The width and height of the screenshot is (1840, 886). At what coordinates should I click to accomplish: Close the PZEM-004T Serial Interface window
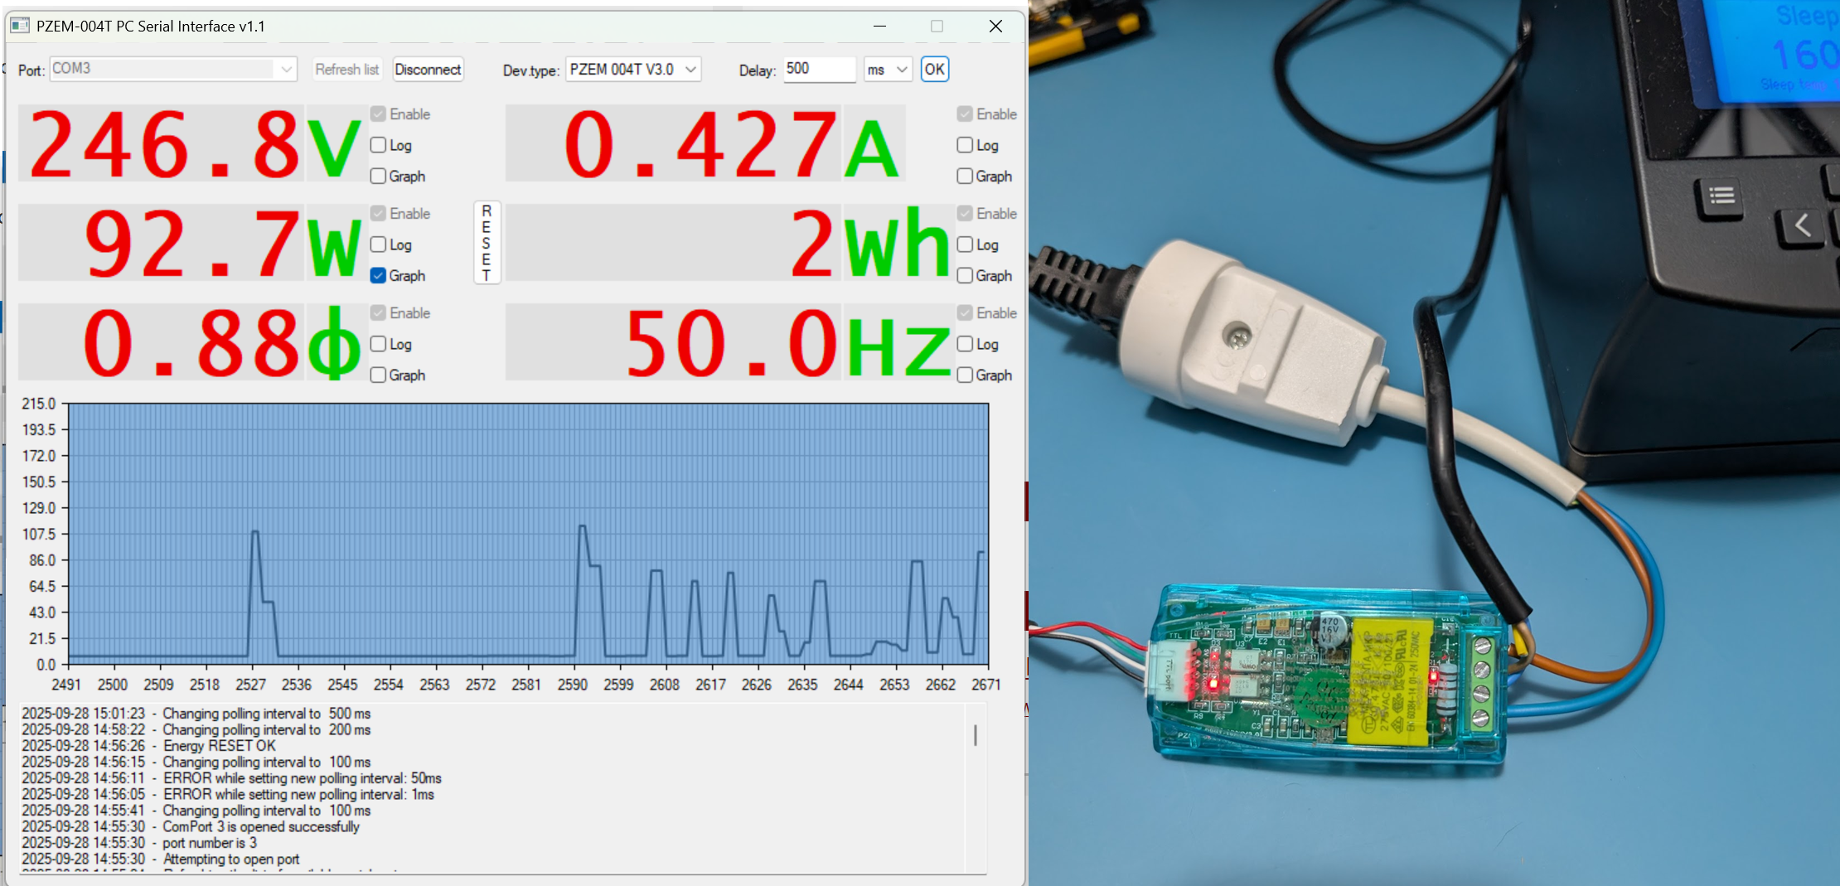click(995, 27)
